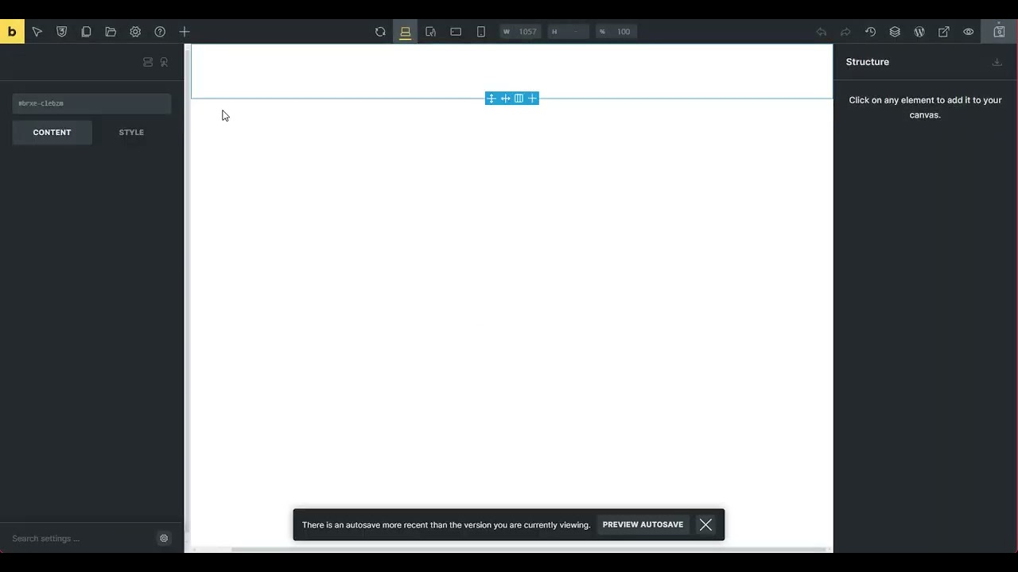This screenshot has height=572, width=1018.
Task: Click the PREVIEW AUTOSAVE button
Action: pos(643,525)
